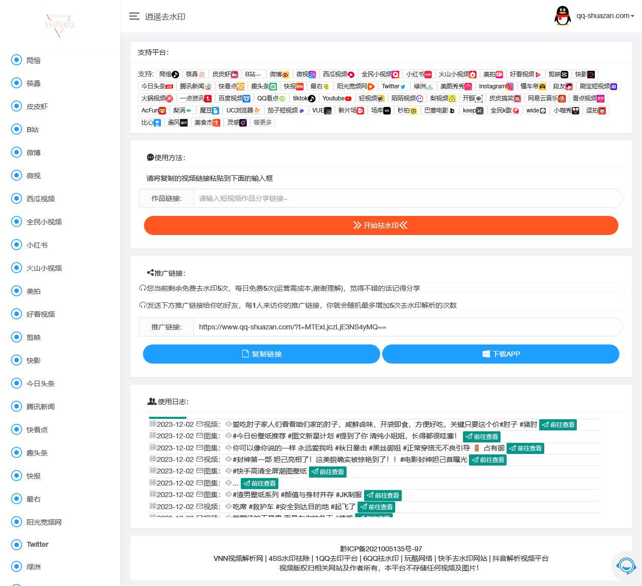Click the QQ看点 tag in supported platforms
This screenshot has height=586, width=642.
point(271,98)
